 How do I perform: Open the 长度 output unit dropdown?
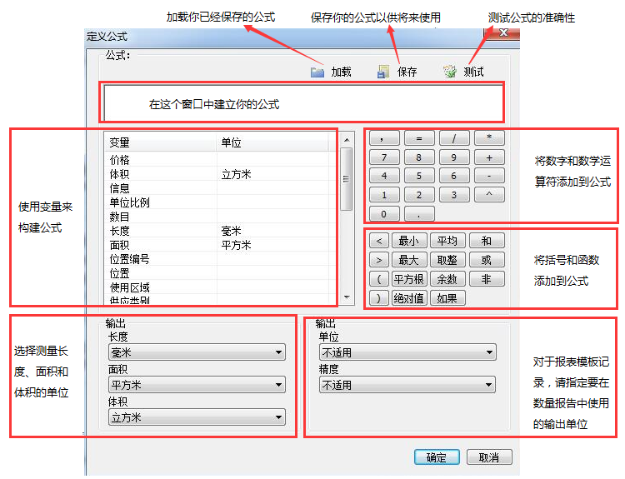tap(197, 353)
